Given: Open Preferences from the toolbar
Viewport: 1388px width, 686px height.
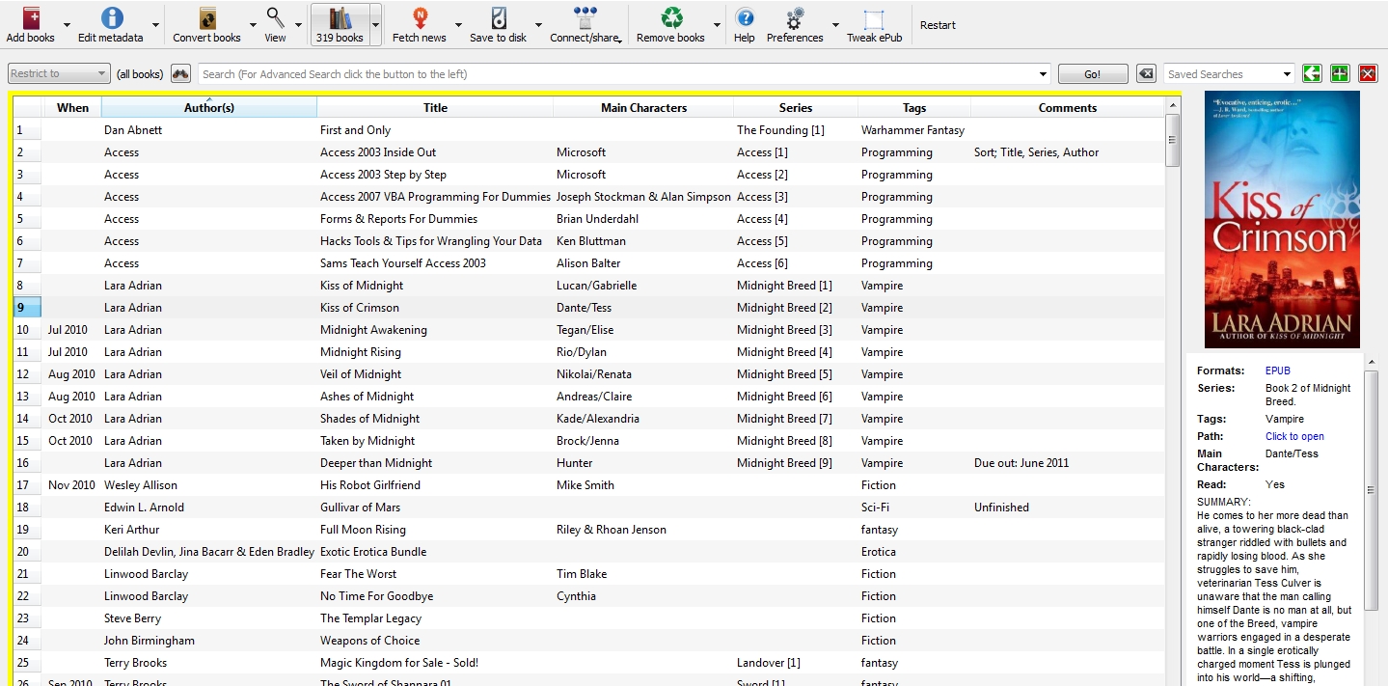Looking at the screenshot, I should pos(795,18).
